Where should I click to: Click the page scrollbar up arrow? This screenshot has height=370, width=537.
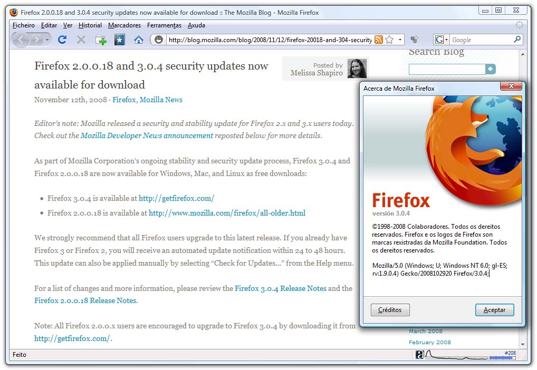(x=523, y=54)
